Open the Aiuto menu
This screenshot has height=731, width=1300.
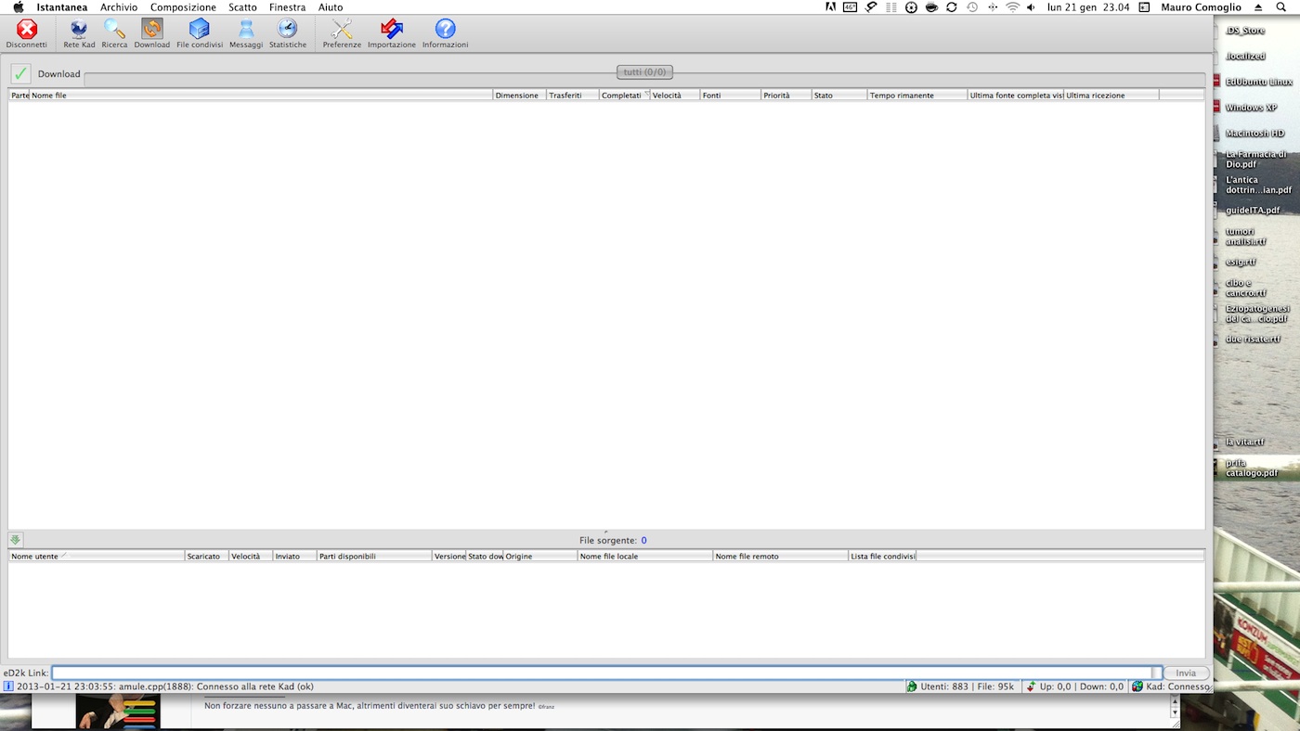331,7
